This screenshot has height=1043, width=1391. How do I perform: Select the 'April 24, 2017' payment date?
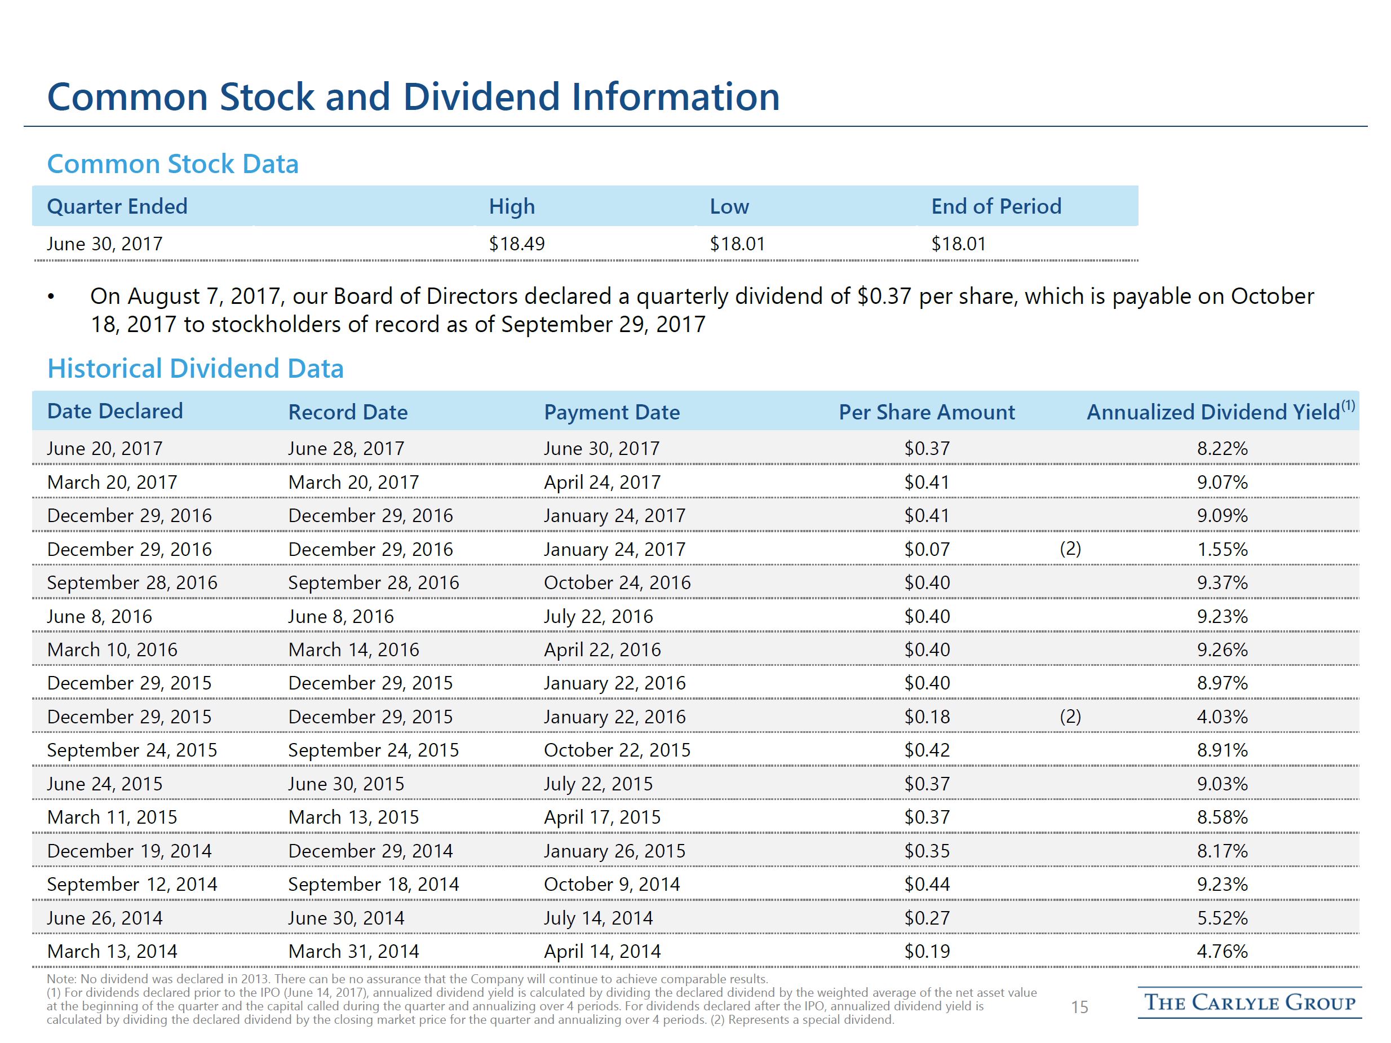[x=603, y=483]
